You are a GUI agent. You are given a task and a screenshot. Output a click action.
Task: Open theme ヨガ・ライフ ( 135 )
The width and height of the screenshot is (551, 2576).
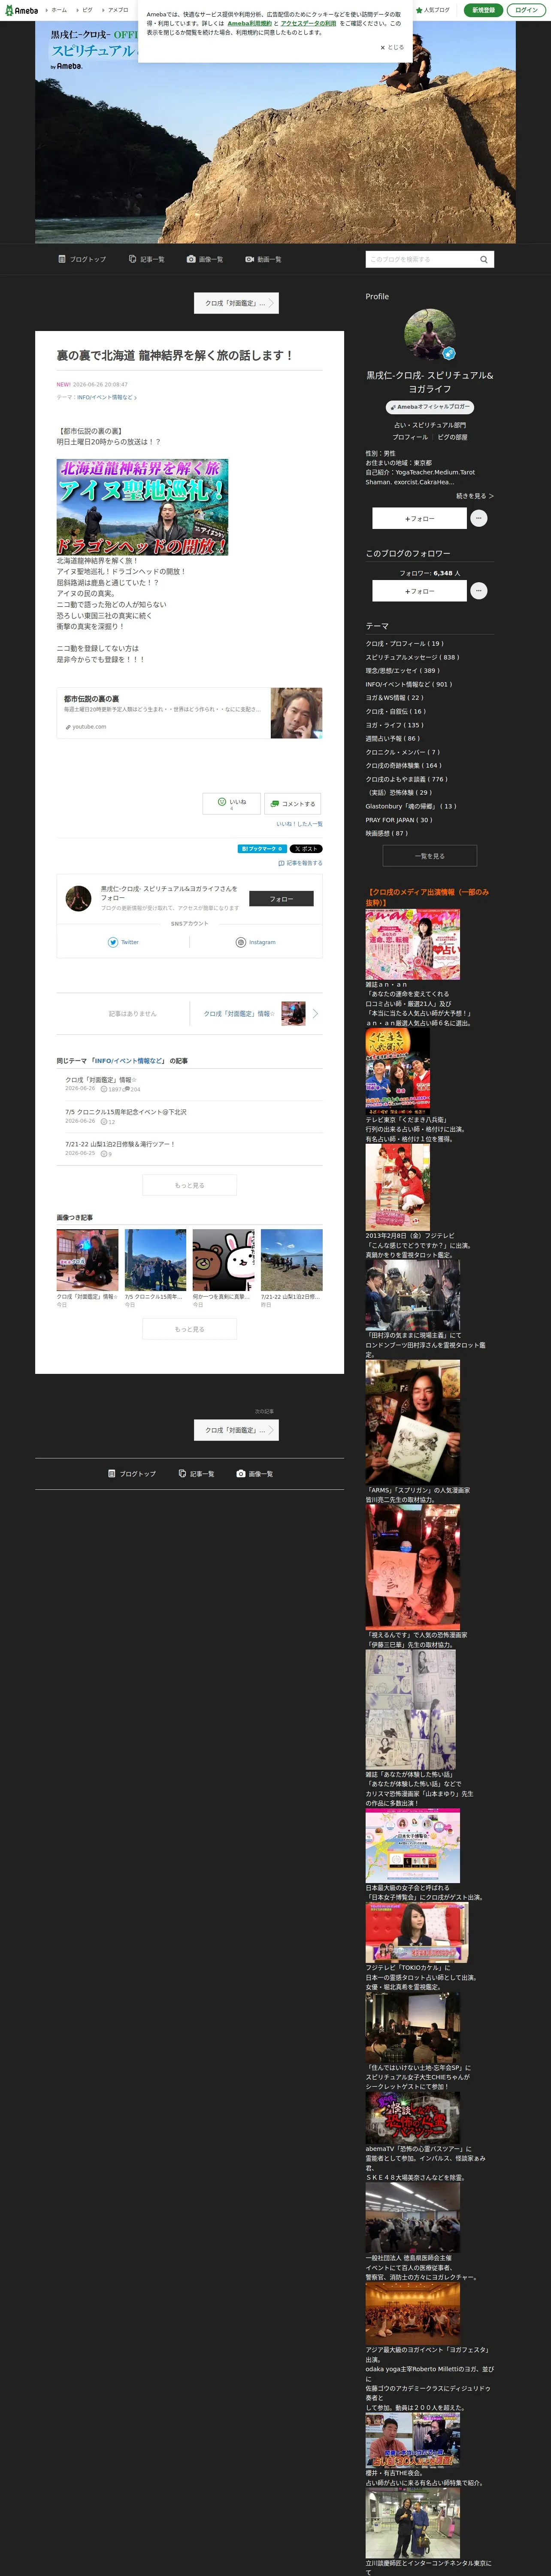(395, 725)
